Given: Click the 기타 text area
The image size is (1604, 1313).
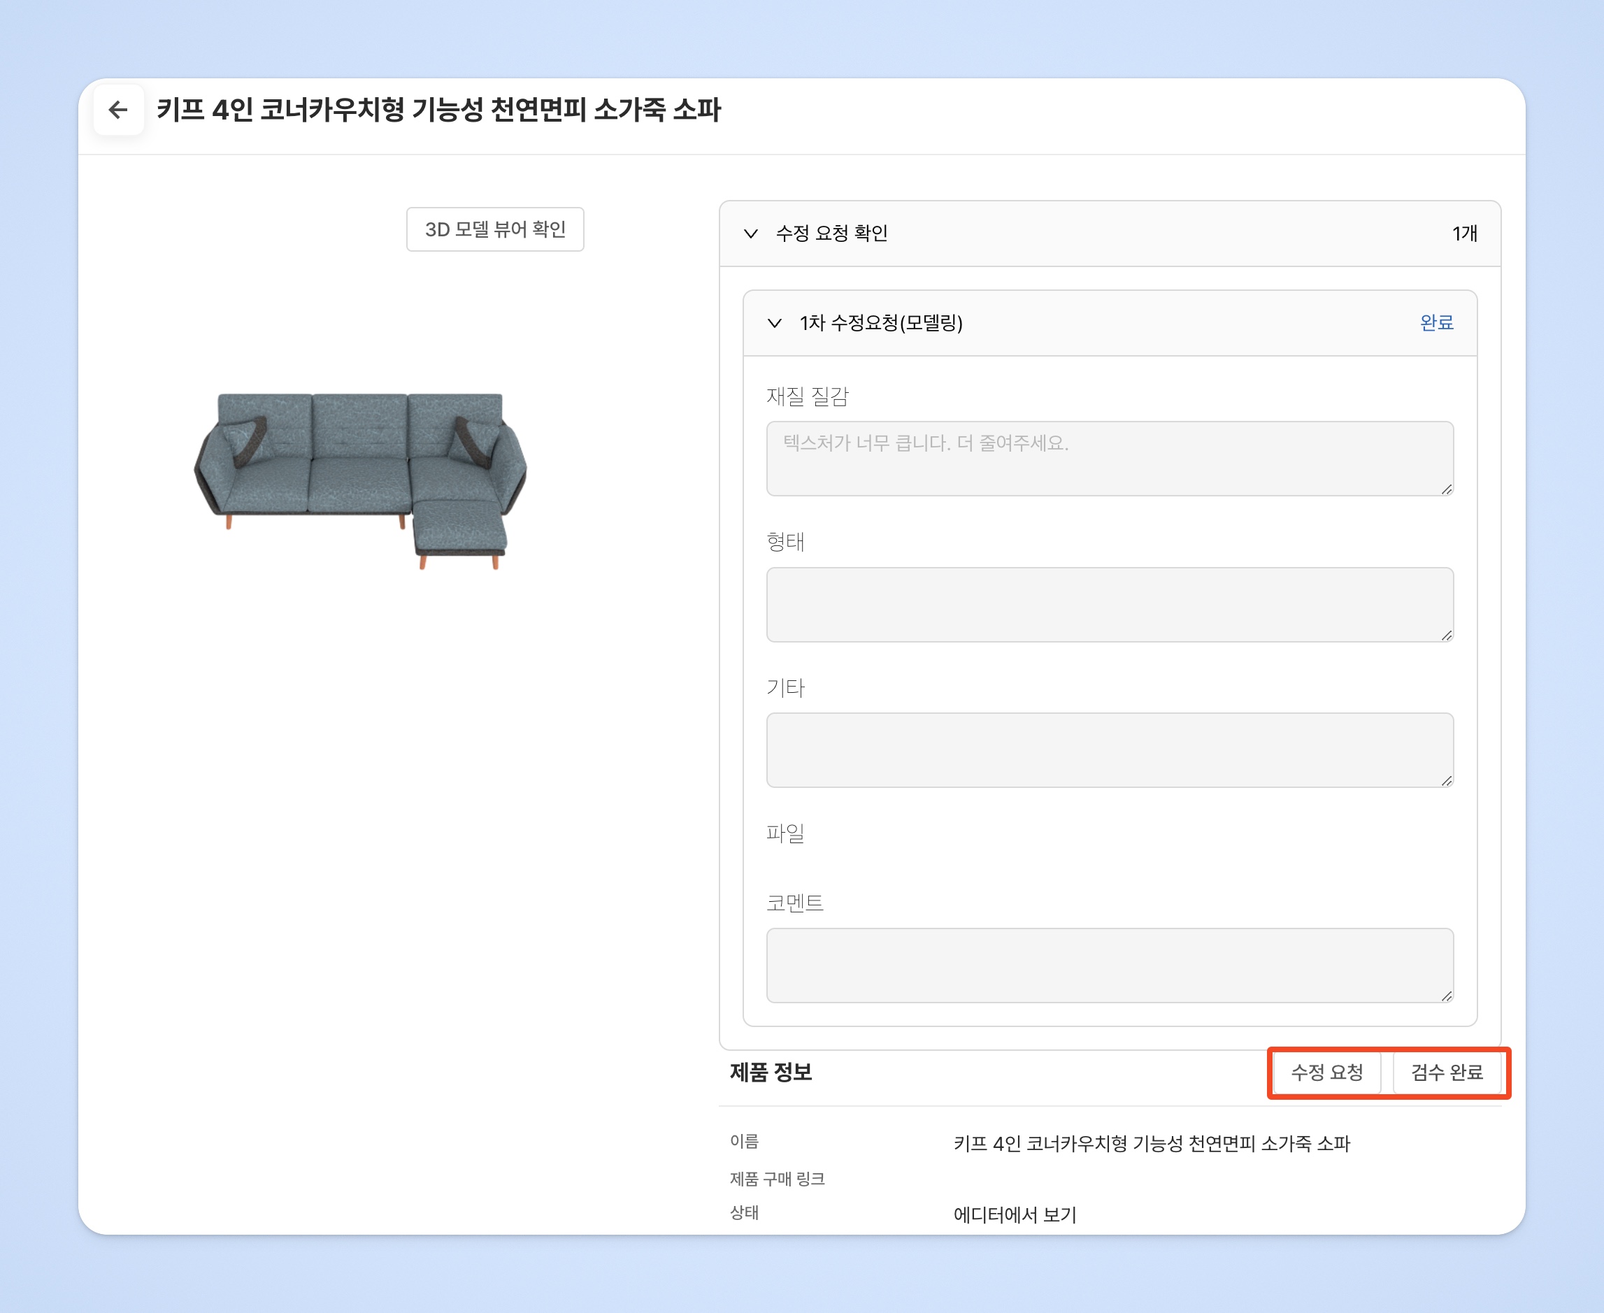Looking at the screenshot, I should [1109, 749].
